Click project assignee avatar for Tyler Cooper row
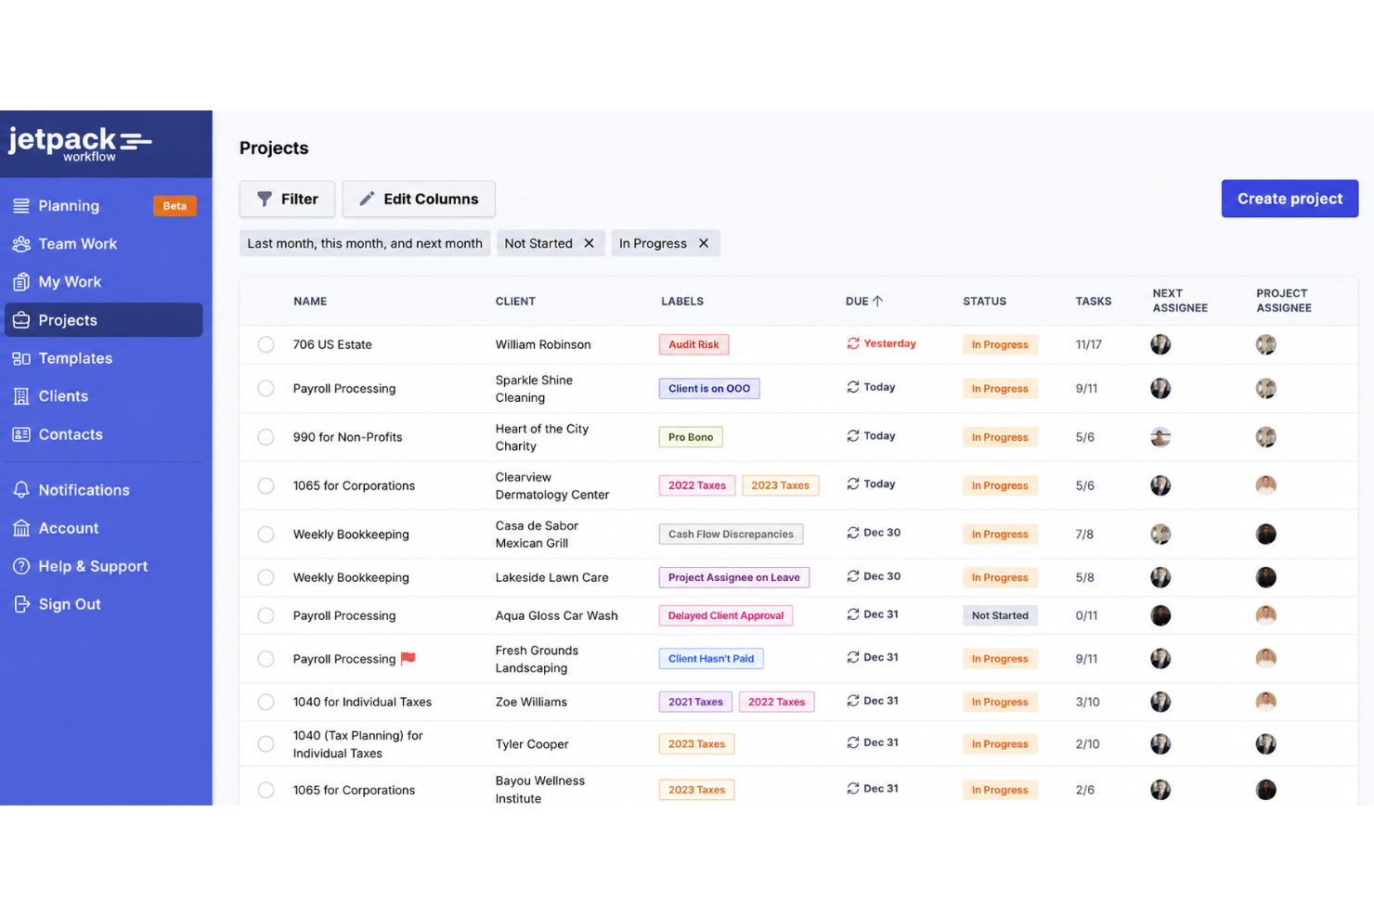The image size is (1374, 916). coord(1266,744)
